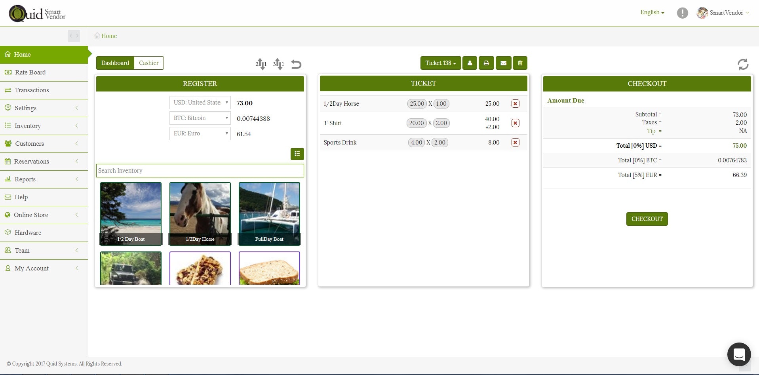View alerts via the exclamation icon
Screen dimensions: 759x375
point(682,13)
